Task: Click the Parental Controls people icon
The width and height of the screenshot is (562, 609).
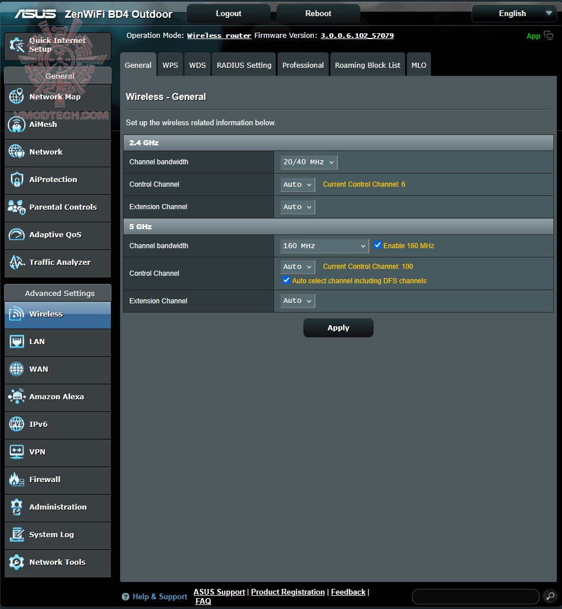Action: 16,207
